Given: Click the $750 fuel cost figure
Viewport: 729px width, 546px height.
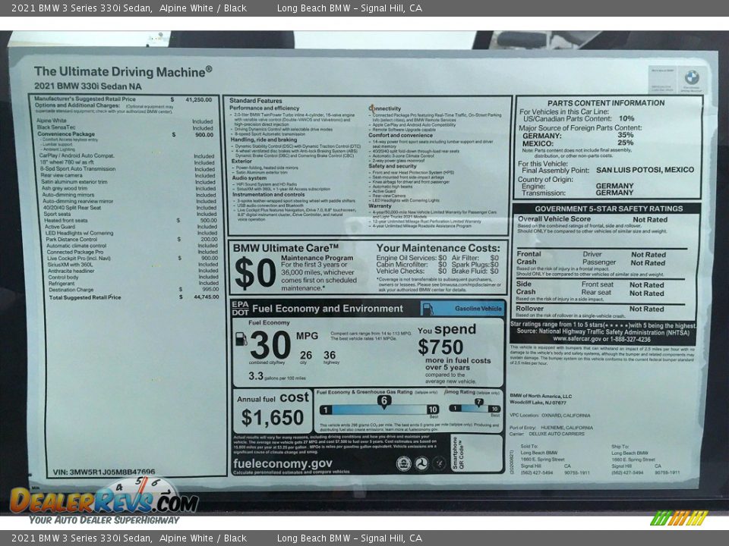Looking at the screenshot, I should point(440,347).
